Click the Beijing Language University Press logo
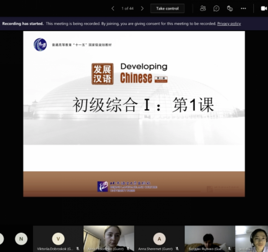This screenshot has height=252, width=268. pyautogui.click(x=127, y=187)
